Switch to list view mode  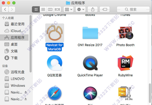pos(43,9)
